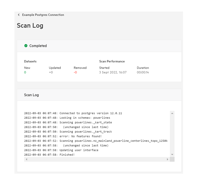Click the green Completed checkmark icon

pos(26,46)
